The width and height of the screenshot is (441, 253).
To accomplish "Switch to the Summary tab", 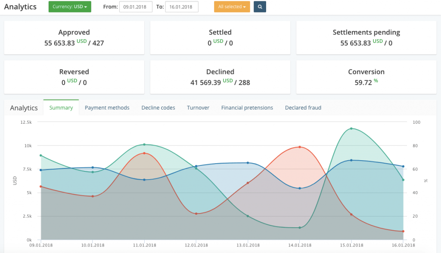I will (x=61, y=108).
